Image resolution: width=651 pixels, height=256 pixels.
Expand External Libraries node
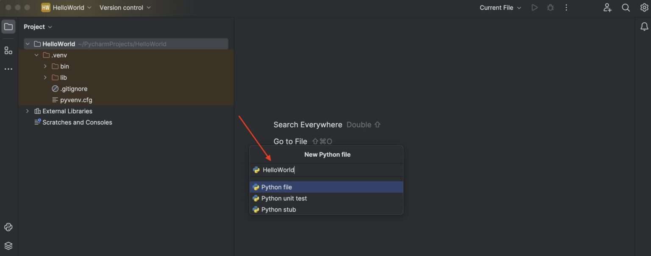[x=28, y=111]
